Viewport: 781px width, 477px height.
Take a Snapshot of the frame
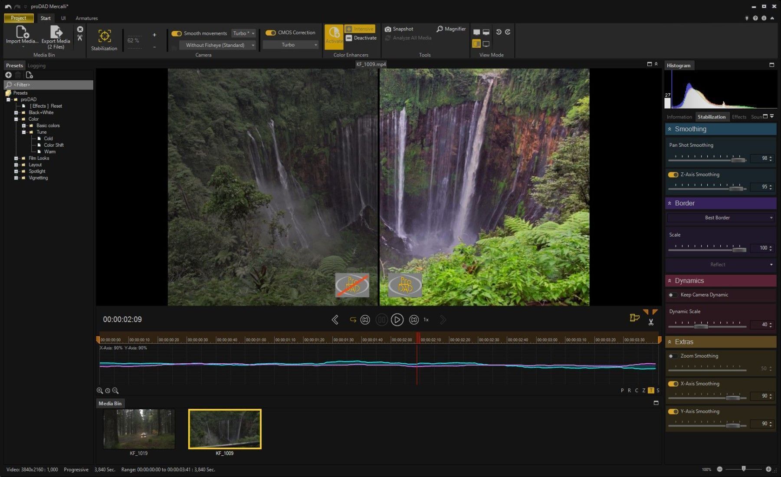pos(399,29)
